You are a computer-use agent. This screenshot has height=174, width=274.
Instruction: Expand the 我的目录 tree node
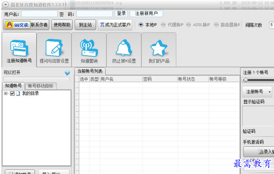(6, 93)
